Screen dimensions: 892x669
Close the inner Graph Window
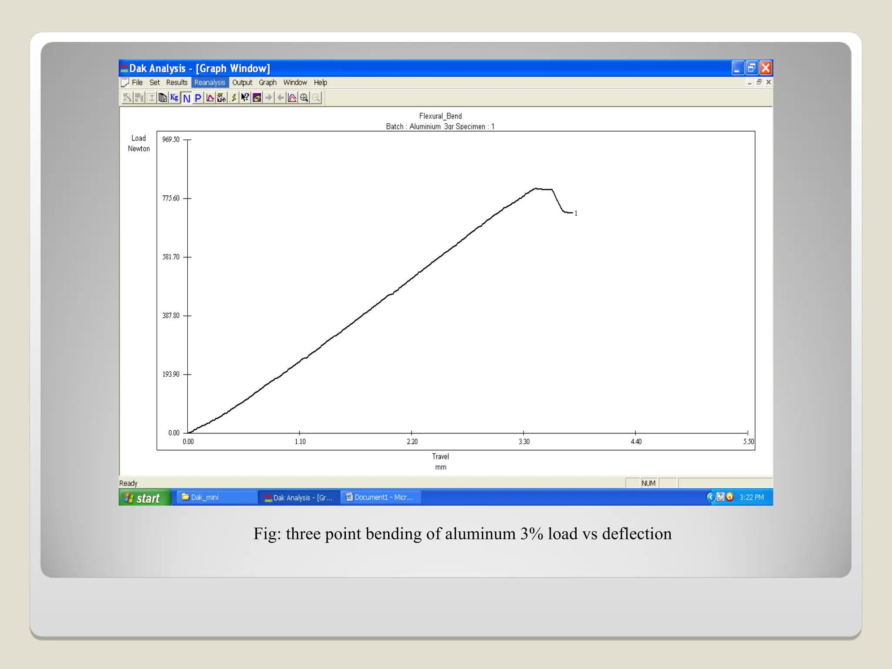769,82
